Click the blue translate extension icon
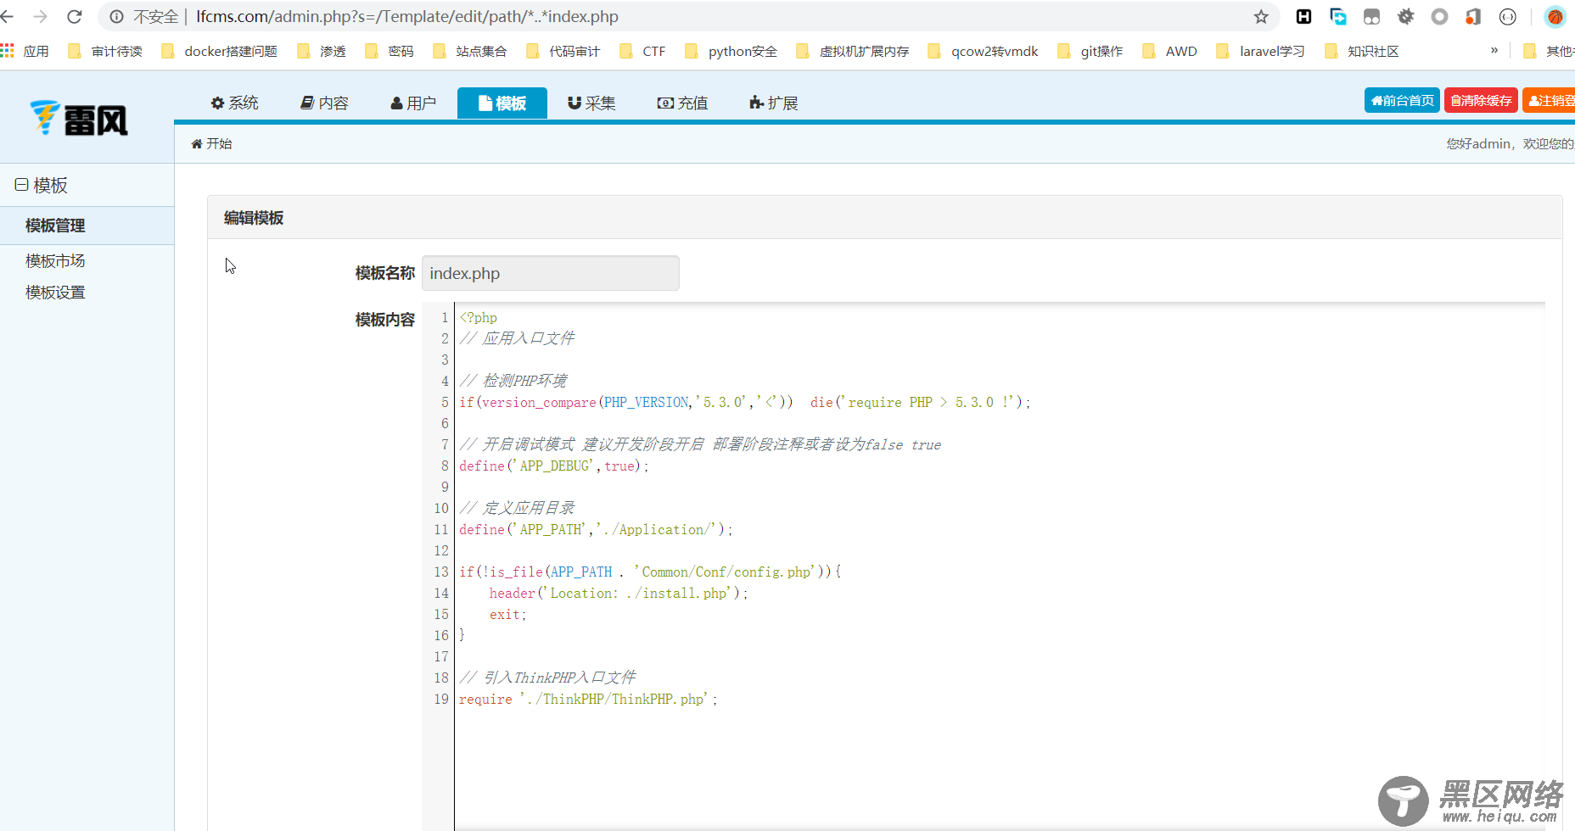The width and height of the screenshot is (1575, 831). pos(1338,16)
